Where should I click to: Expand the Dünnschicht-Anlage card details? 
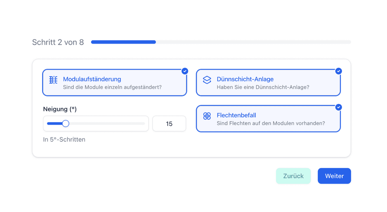[x=268, y=82]
